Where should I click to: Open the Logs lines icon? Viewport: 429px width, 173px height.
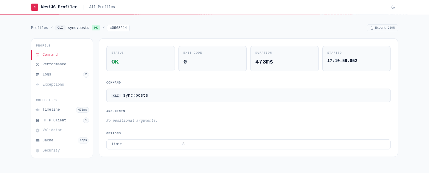(38, 75)
